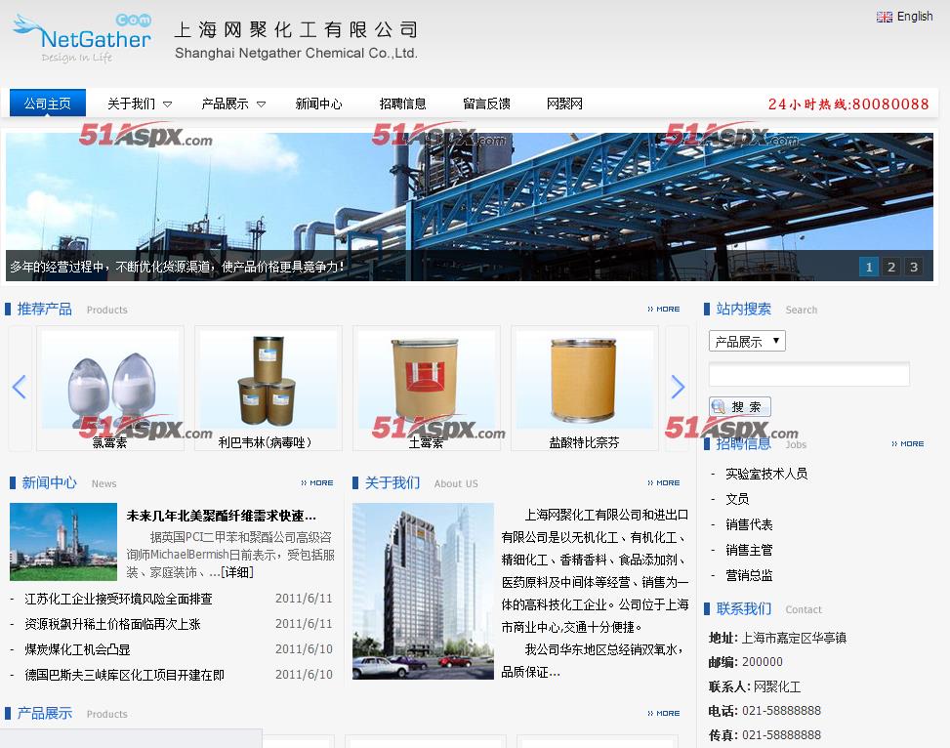
Task: Open the 产品展示 search category select box
Action: tap(747, 341)
